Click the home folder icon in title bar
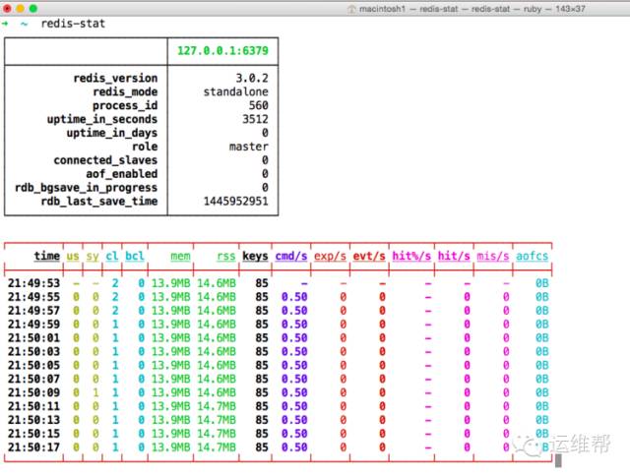Image resolution: width=630 pixels, height=476 pixels. coord(351,9)
